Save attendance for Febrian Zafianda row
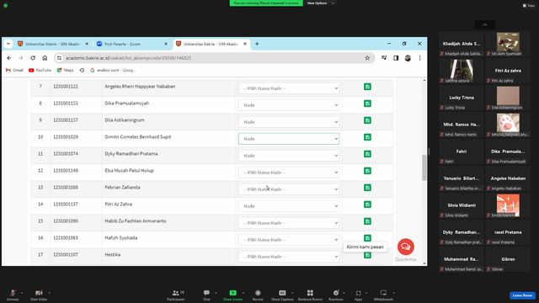Viewport: 539px width, 303px height. point(367,188)
